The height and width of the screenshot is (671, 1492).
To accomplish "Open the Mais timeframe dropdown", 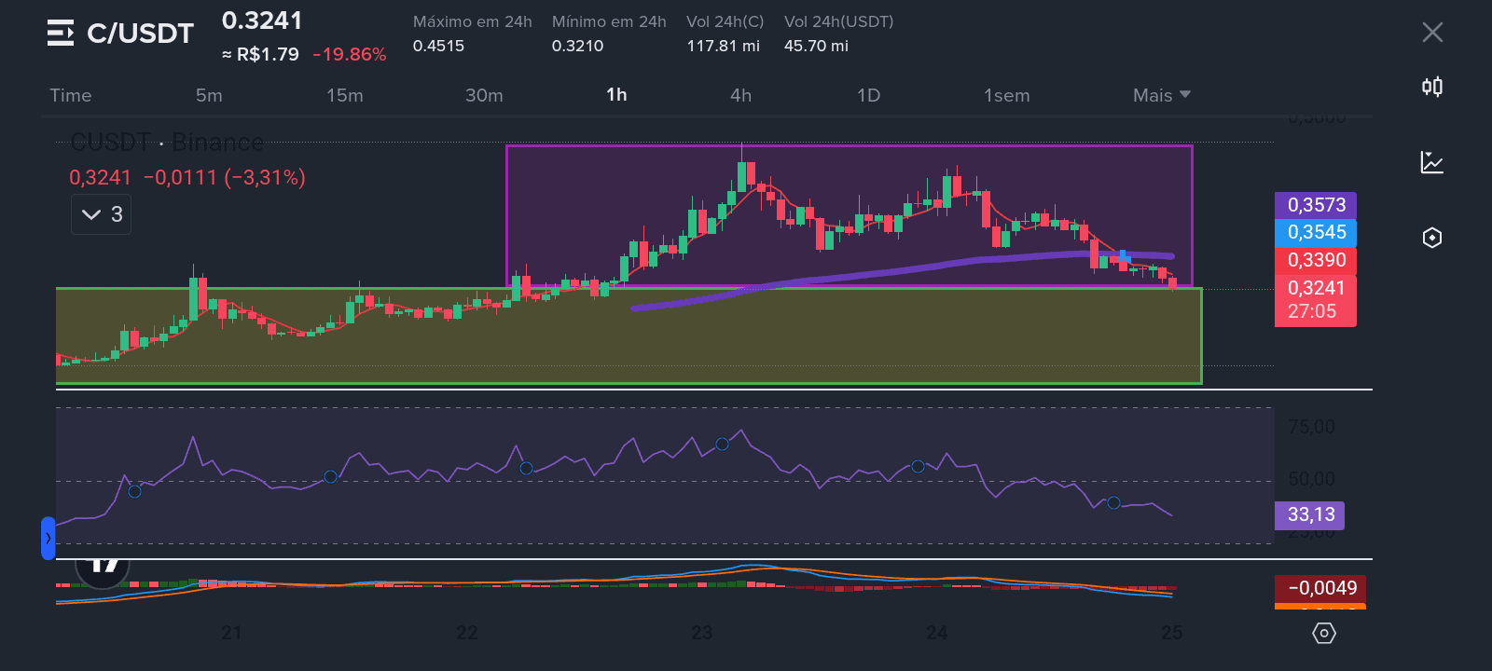I will point(1162,95).
